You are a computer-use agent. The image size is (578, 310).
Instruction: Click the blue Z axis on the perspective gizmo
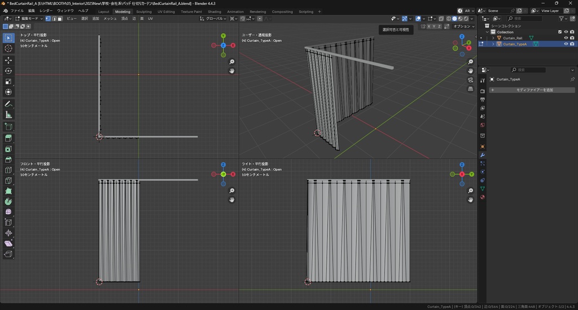click(x=462, y=36)
